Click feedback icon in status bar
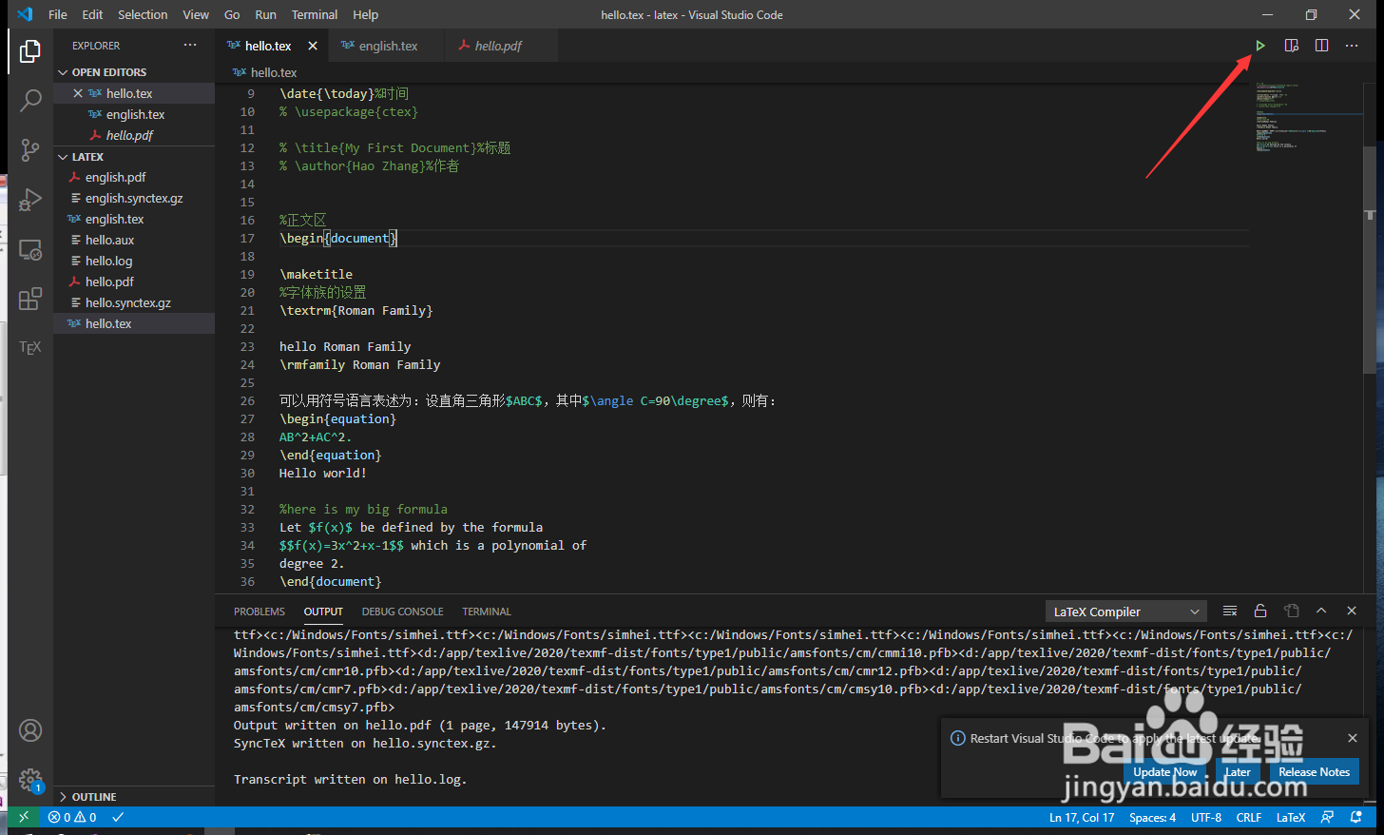The image size is (1384, 835). point(1328,817)
